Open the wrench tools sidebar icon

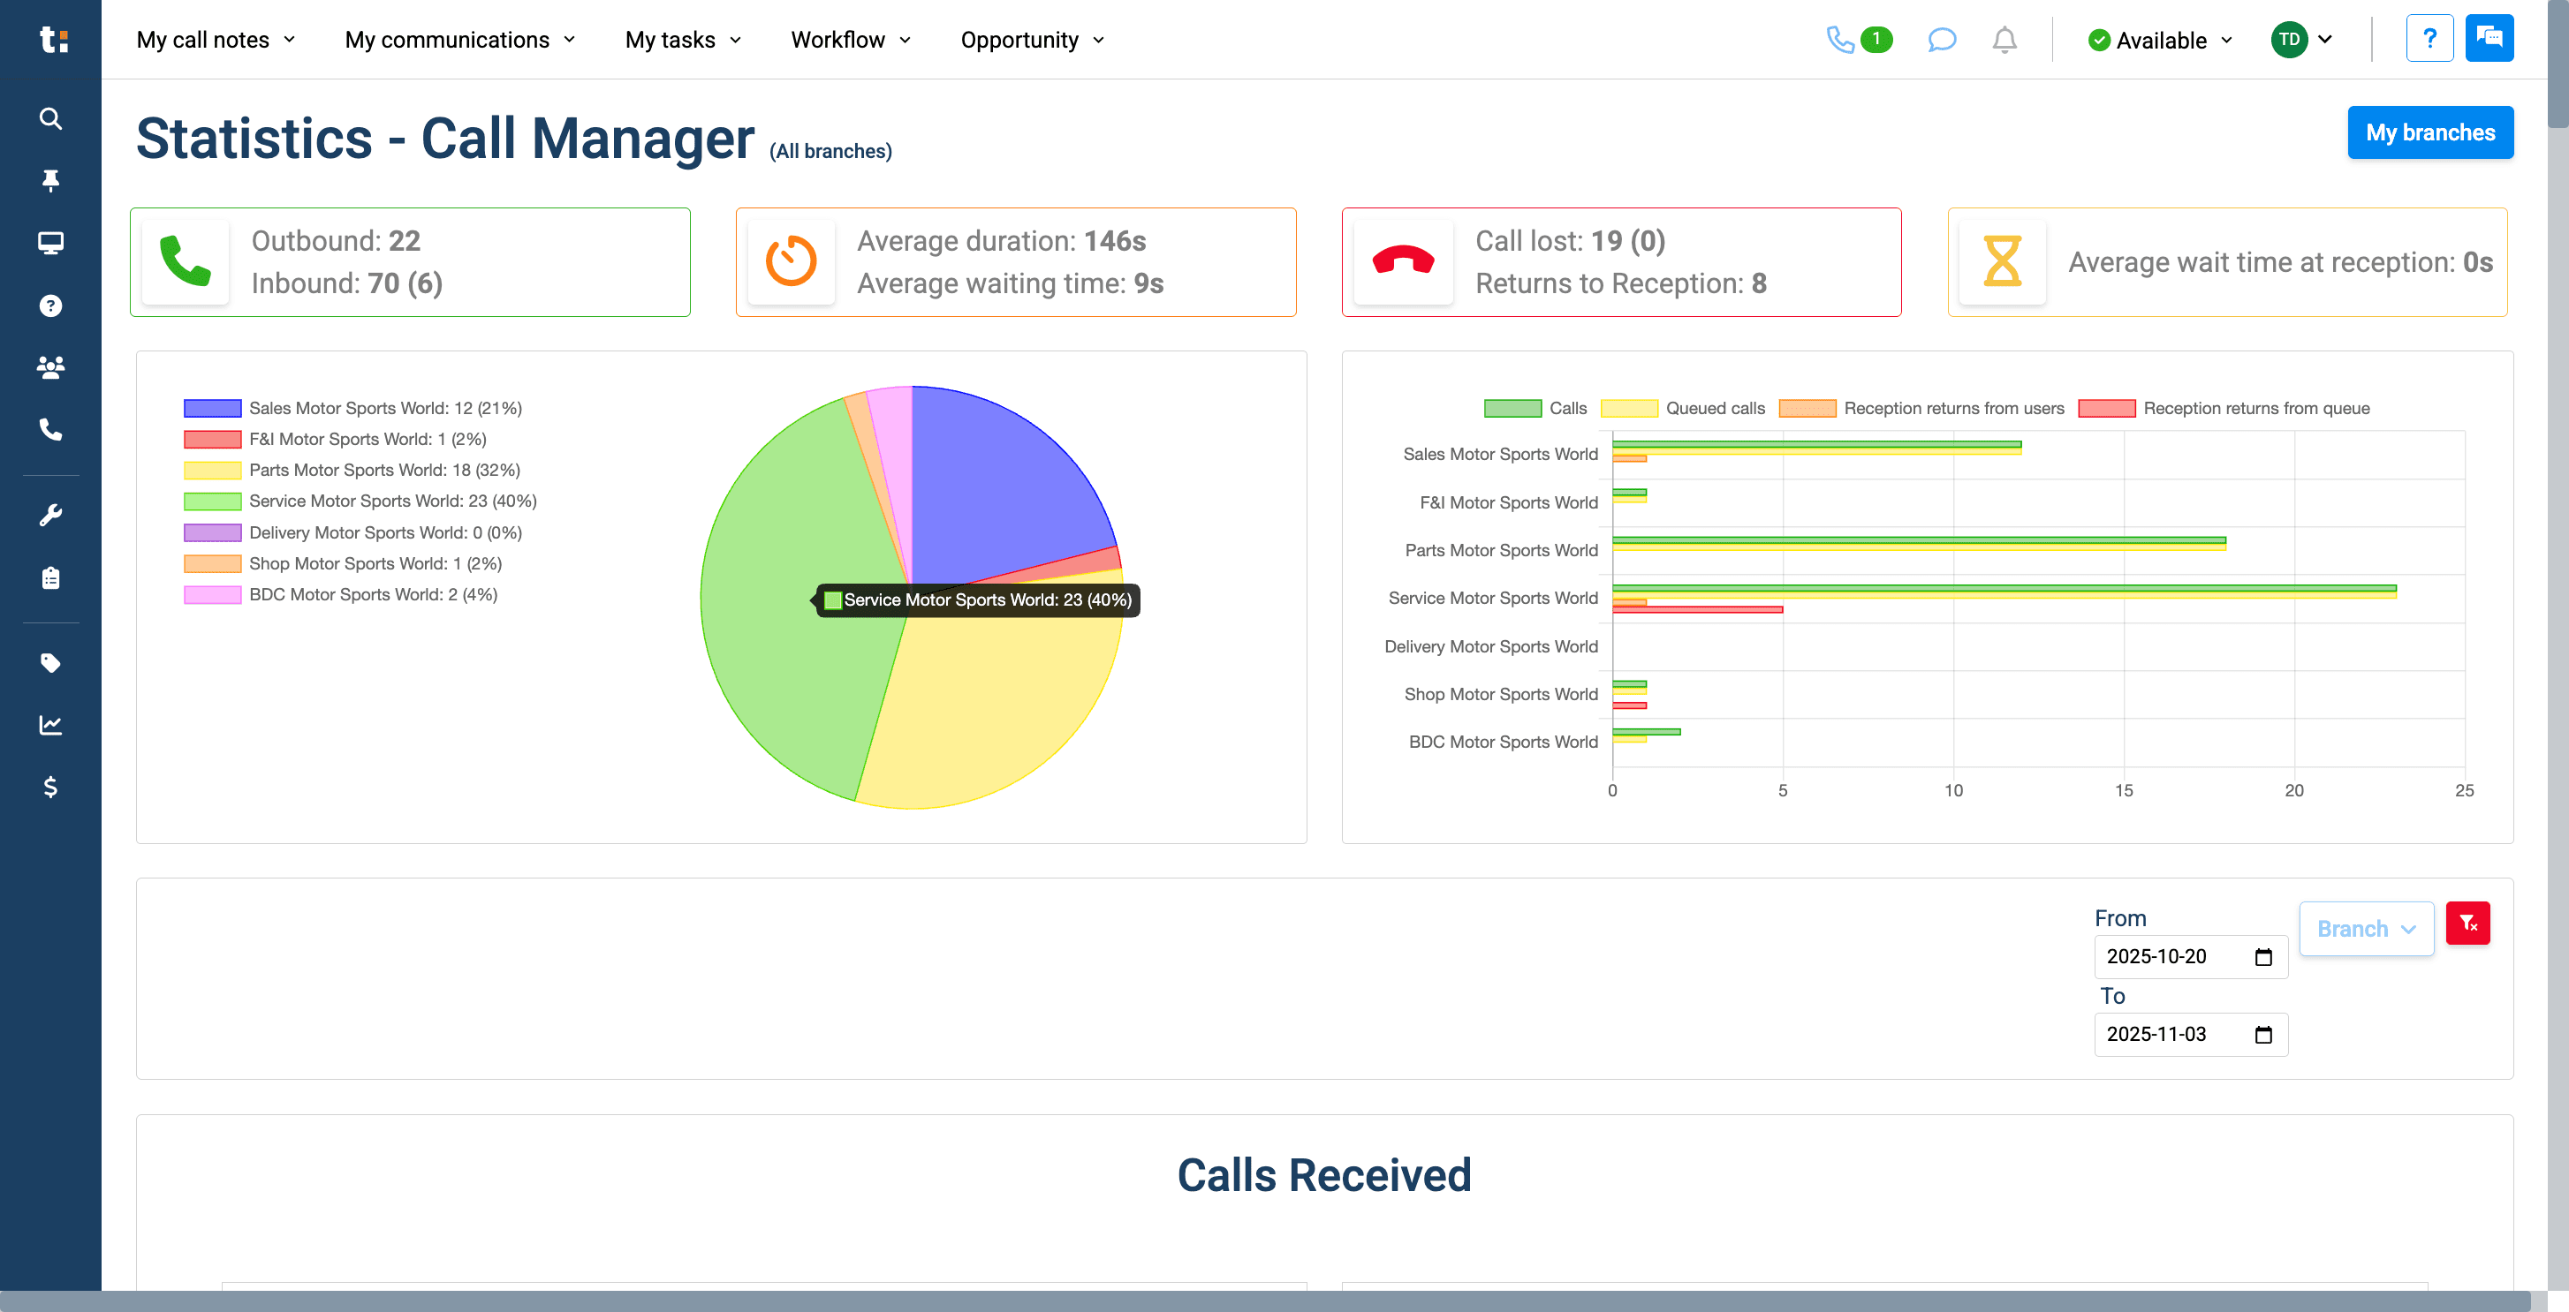pos(51,515)
